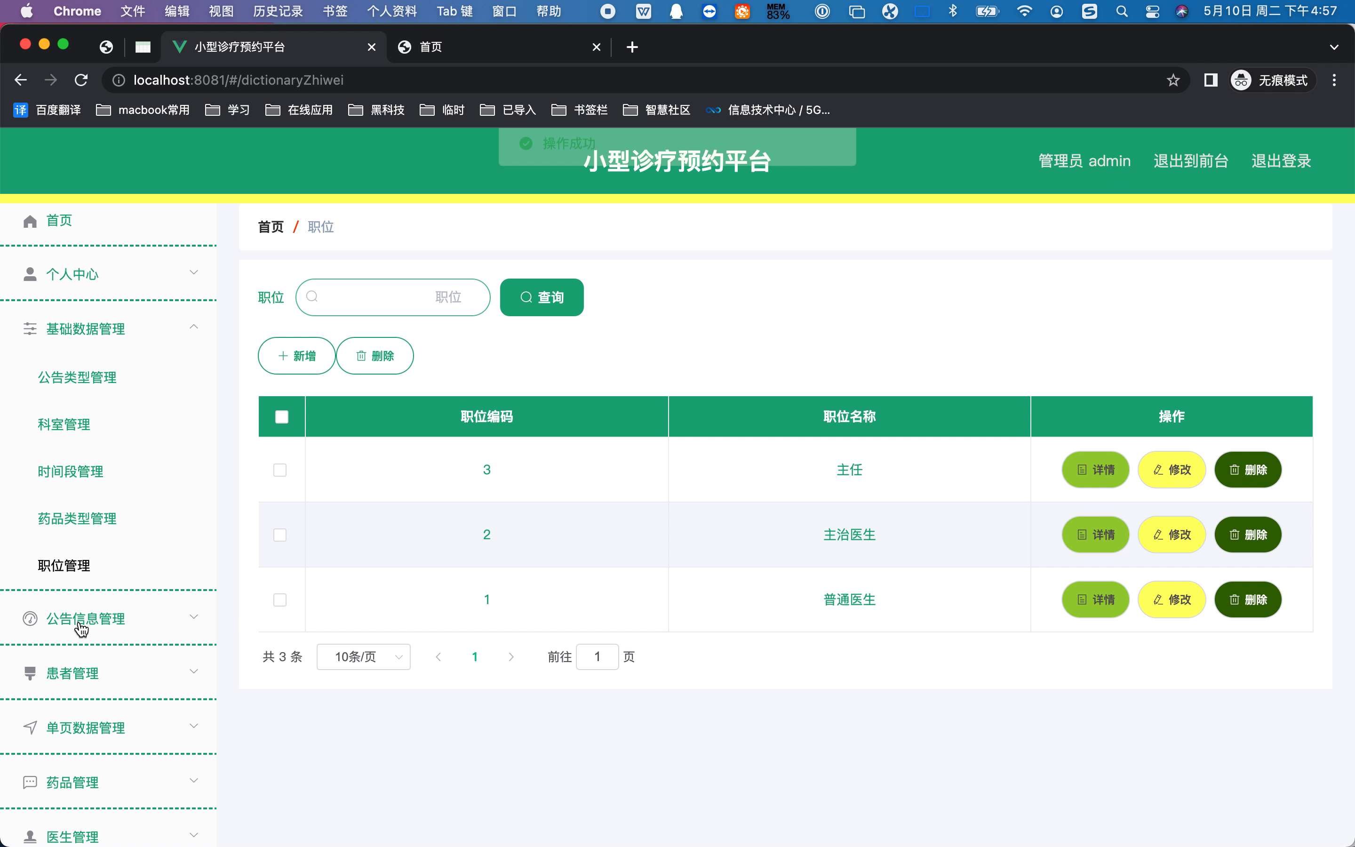
Task: Click the home icon beside 首页 in the sidebar
Action: click(30, 221)
